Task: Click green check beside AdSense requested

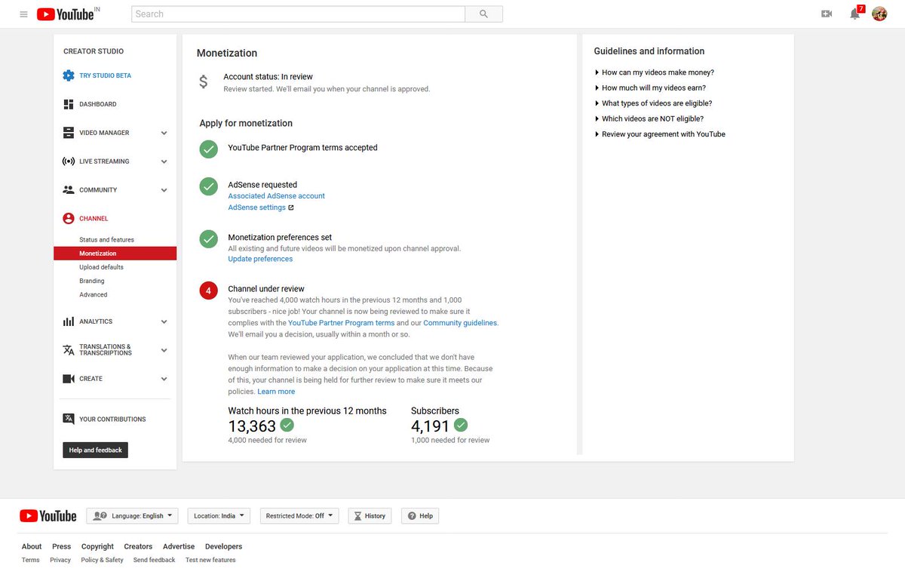Action: 209,186
